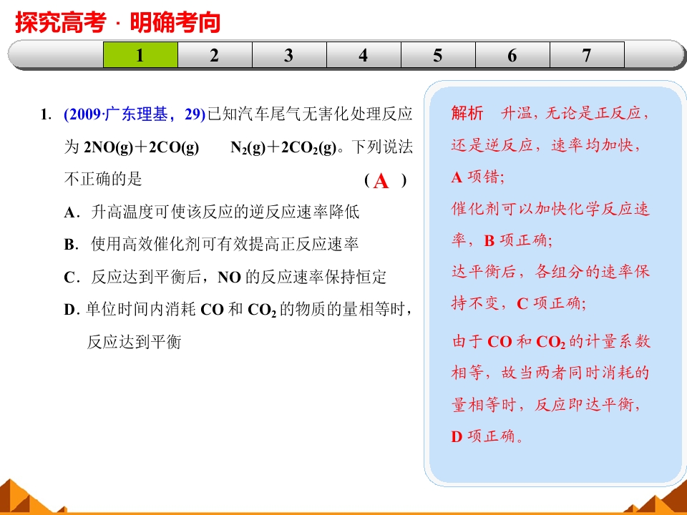Go to question tab 4
The height and width of the screenshot is (515, 687).
pyautogui.click(x=364, y=55)
